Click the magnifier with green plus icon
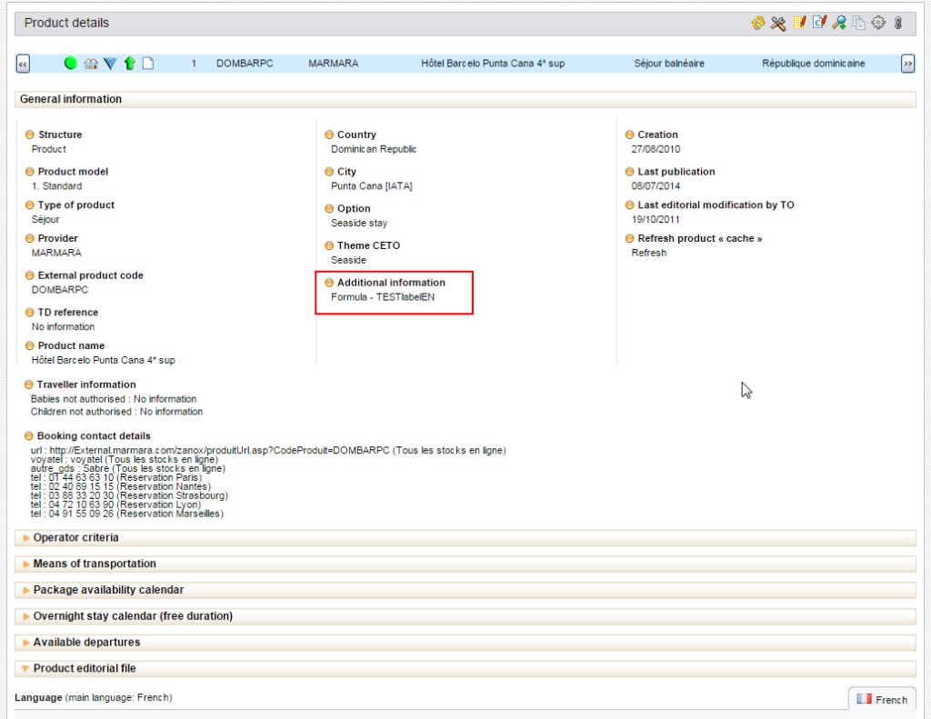 (839, 23)
